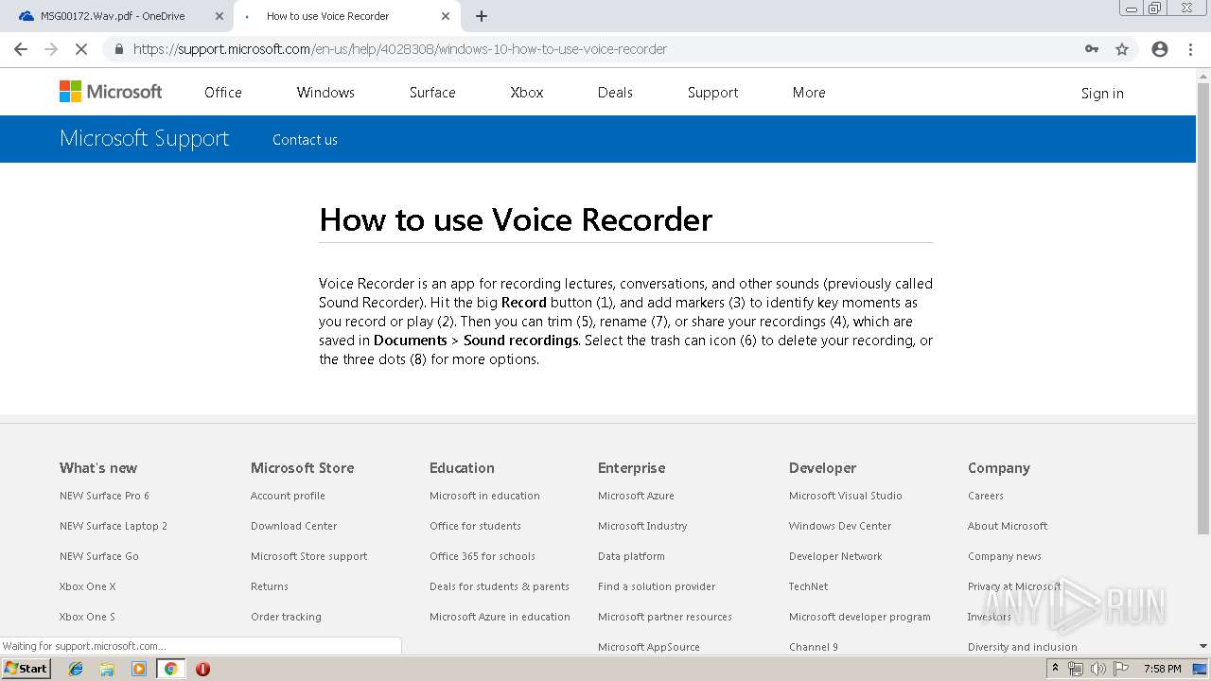Stop loading the page with X icon

[x=81, y=49]
